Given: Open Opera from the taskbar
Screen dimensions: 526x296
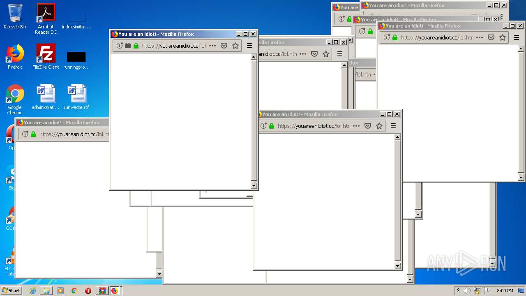Looking at the screenshot, I should click(x=88, y=291).
